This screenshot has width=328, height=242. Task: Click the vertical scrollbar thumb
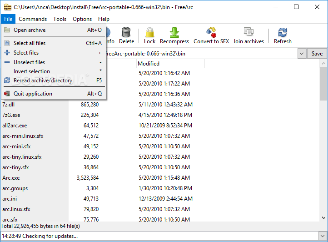[323, 84]
